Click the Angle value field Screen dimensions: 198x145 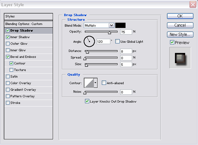tap(103, 41)
